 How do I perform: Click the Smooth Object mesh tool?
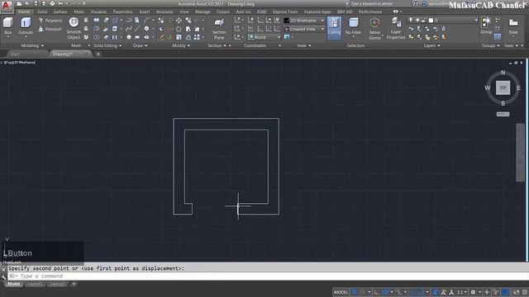(x=74, y=29)
